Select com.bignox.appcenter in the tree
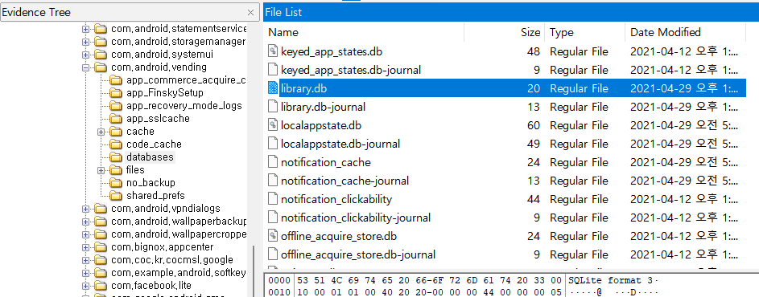Image resolution: width=759 pixels, height=297 pixels. (162, 247)
